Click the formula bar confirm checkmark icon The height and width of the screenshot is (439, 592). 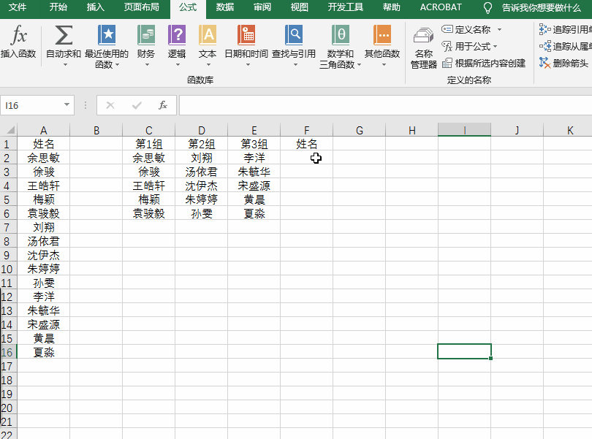coord(137,105)
